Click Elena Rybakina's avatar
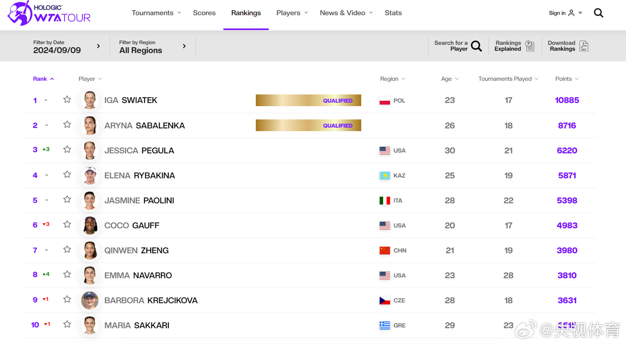 click(x=90, y=176)
